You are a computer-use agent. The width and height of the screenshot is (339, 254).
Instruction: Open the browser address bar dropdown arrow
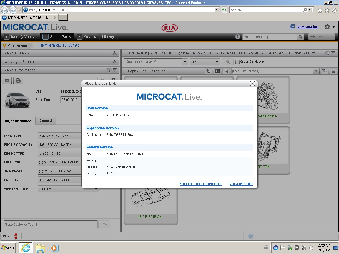tap(217, 10)
